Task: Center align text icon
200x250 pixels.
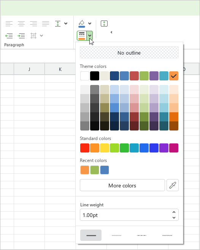Action: tap(21, 24)
